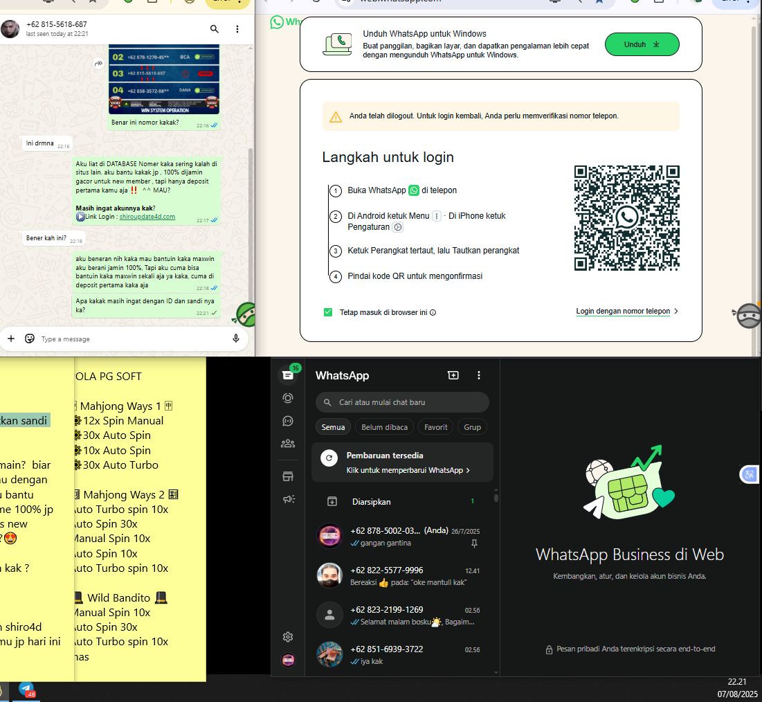This screenshot has height=702, width=762.
Task: Select the Favorit filter tab
Action: pos(435,427)
